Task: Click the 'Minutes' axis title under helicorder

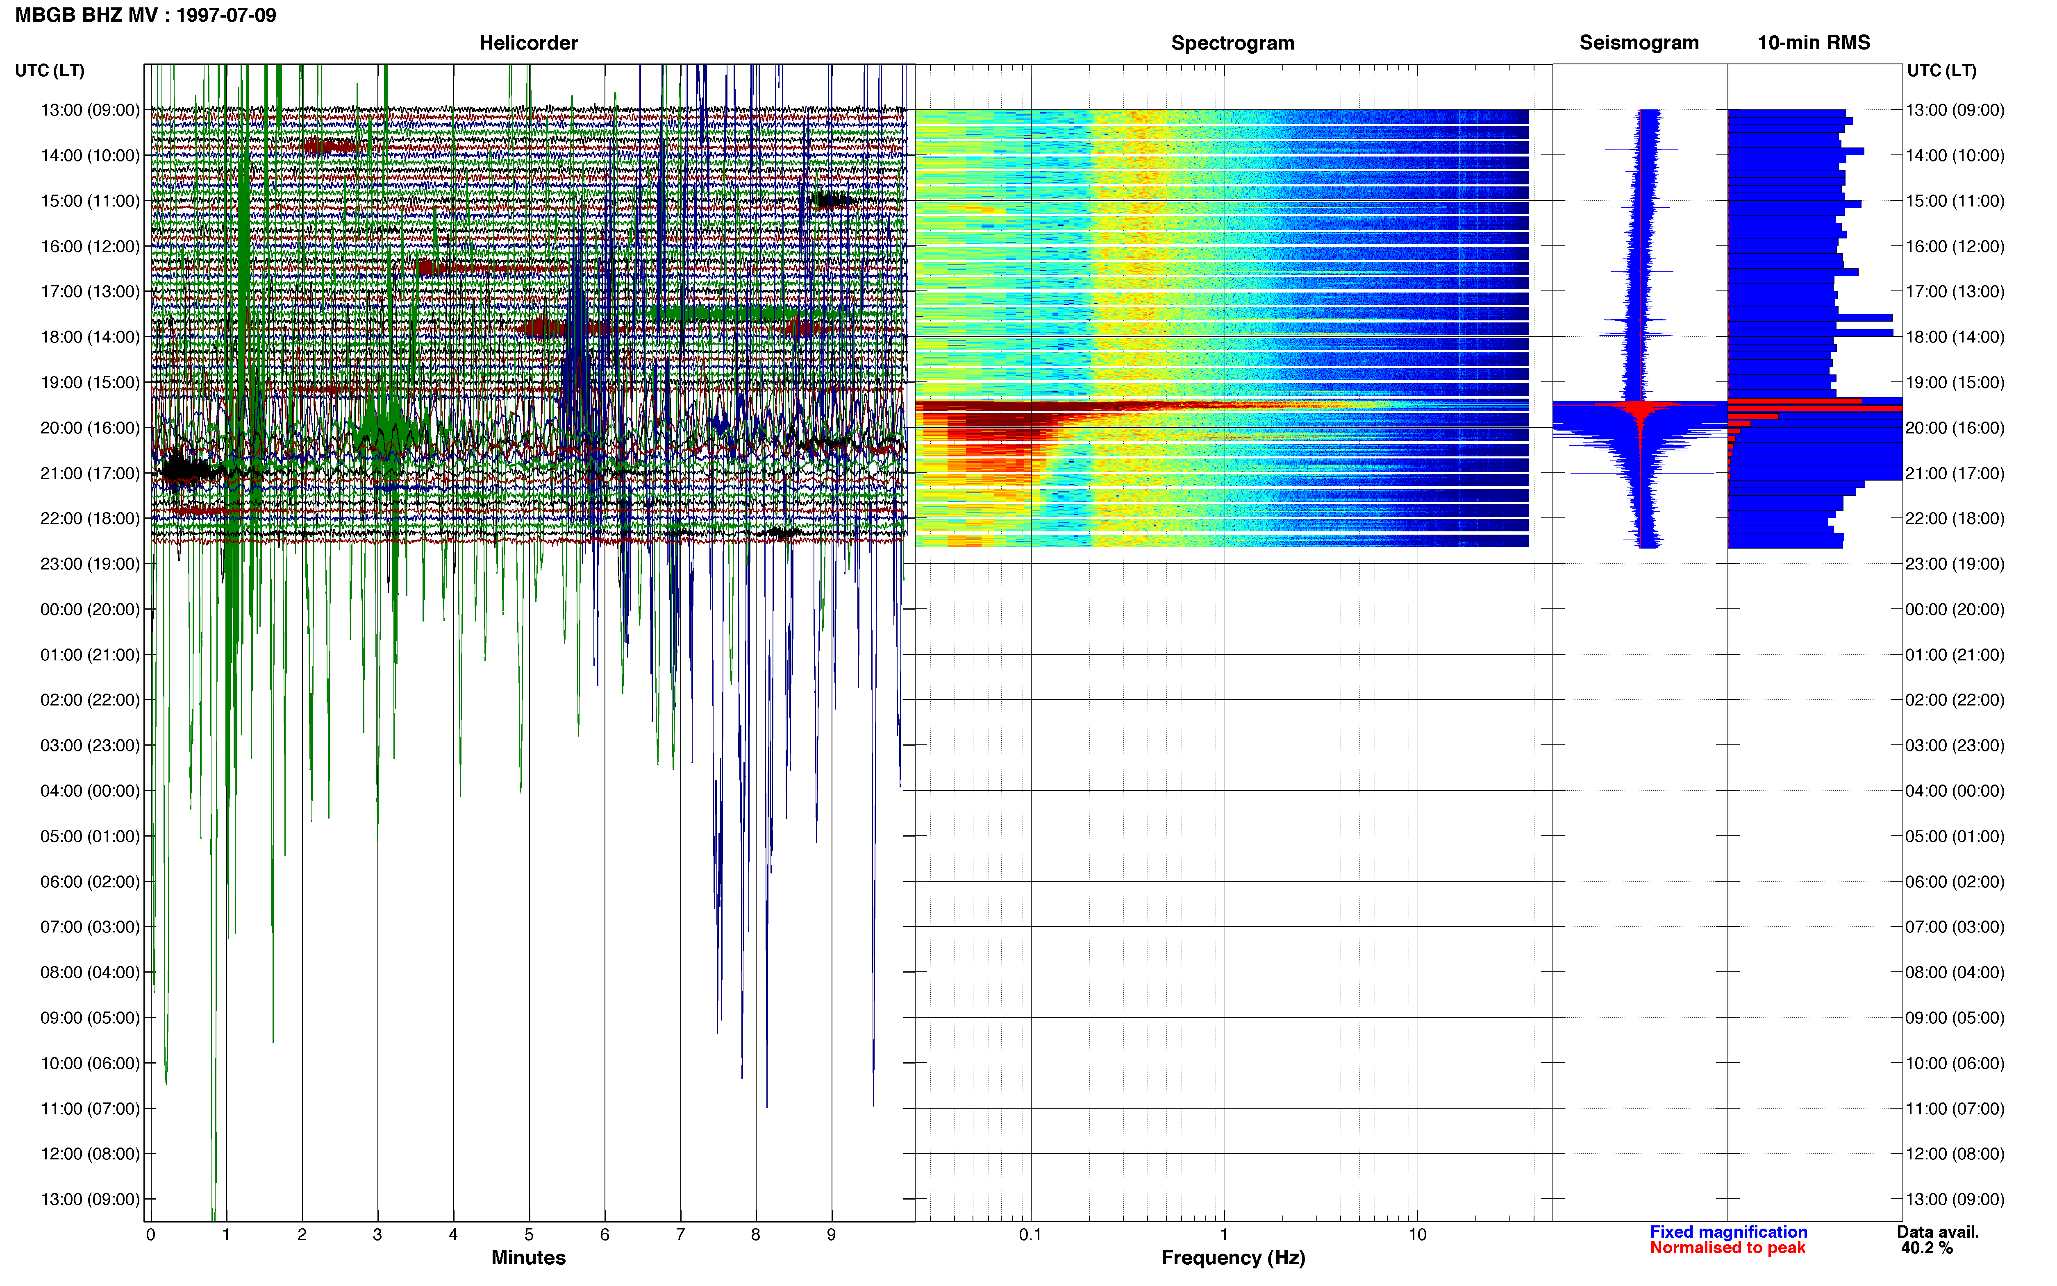Action: tap(528, 1258)
